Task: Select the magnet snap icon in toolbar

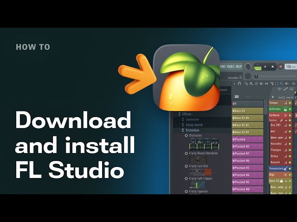Action: [239, 83]
